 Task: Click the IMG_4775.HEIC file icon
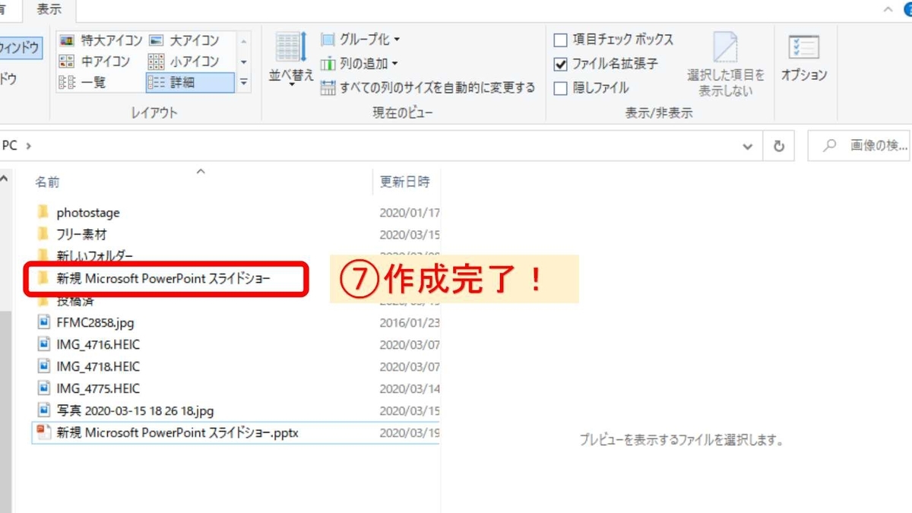pos(43,388)
